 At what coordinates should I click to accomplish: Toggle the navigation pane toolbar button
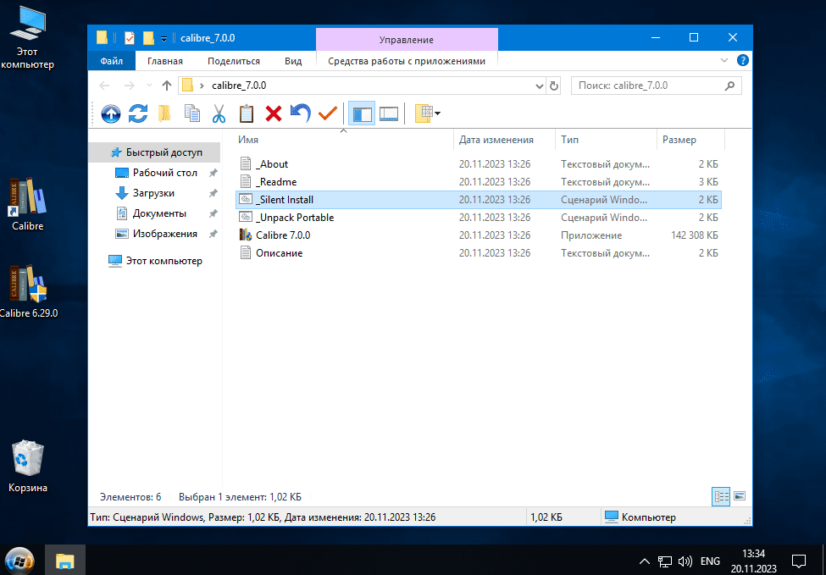click(x=362, y=113)
